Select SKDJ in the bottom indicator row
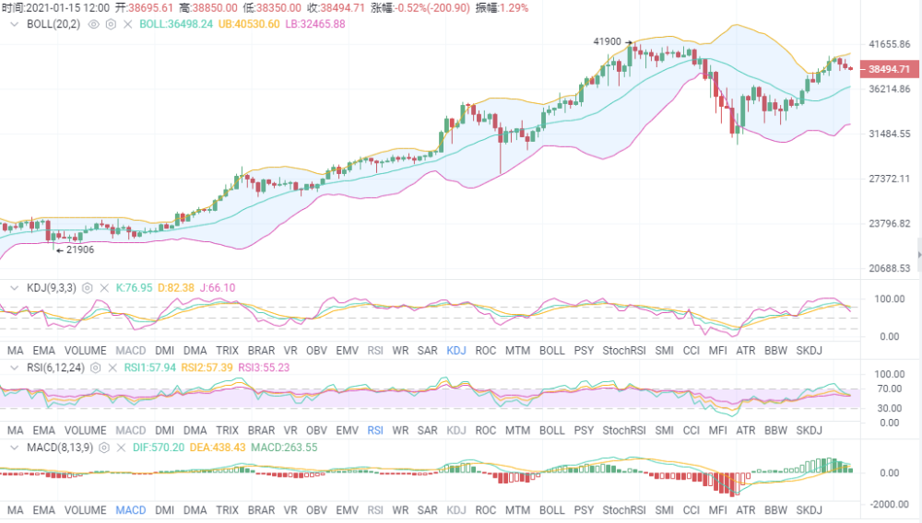922x523 pixels. (810, 510)
